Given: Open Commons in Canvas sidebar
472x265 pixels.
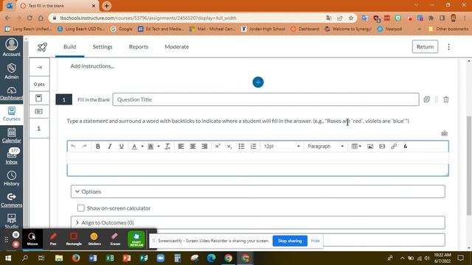Looking at the screenshot, I should pos(12,200).
